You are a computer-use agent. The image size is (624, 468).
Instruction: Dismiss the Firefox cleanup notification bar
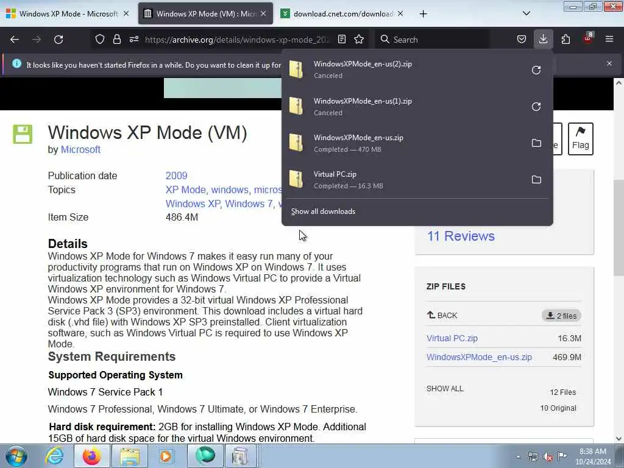click(x=609, y=63)
